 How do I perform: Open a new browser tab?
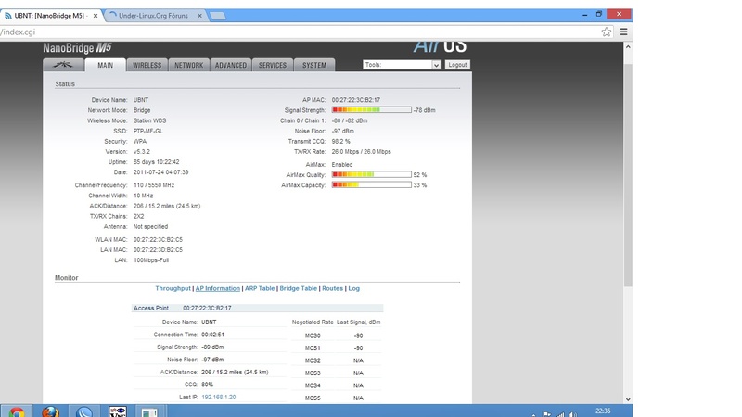[x=218, y=16]
